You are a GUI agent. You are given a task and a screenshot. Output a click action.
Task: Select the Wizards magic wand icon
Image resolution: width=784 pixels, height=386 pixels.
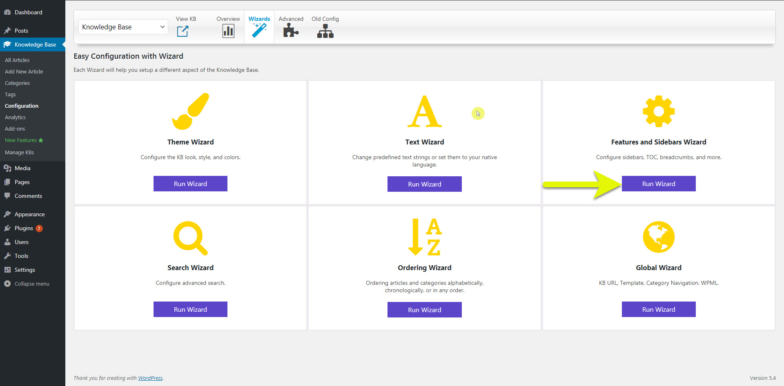click(x=259, y=30)
